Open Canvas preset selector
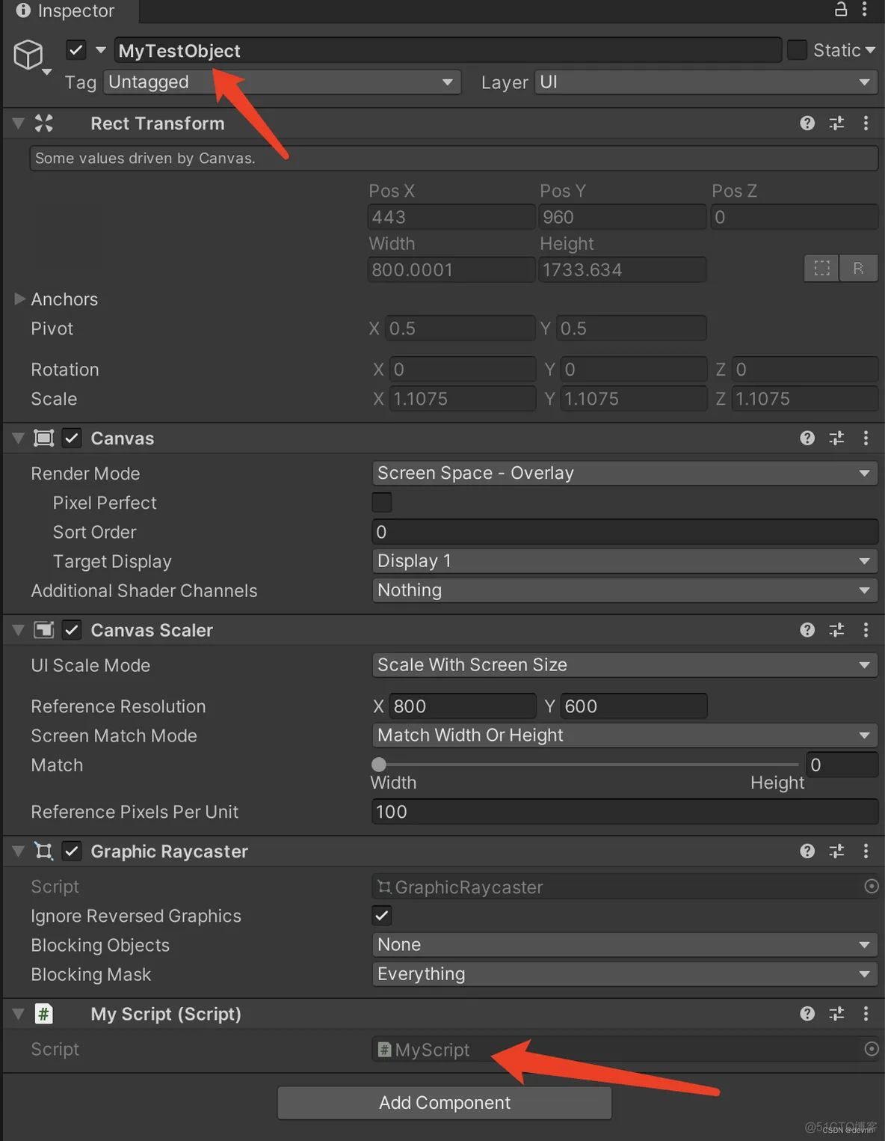The height and width of the screenshot is (1141, 885). pyautogui.click(x=836, y=438)
